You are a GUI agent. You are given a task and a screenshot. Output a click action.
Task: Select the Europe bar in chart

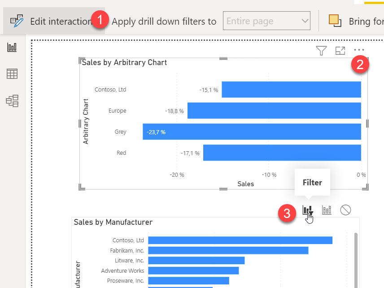[274, 111]
